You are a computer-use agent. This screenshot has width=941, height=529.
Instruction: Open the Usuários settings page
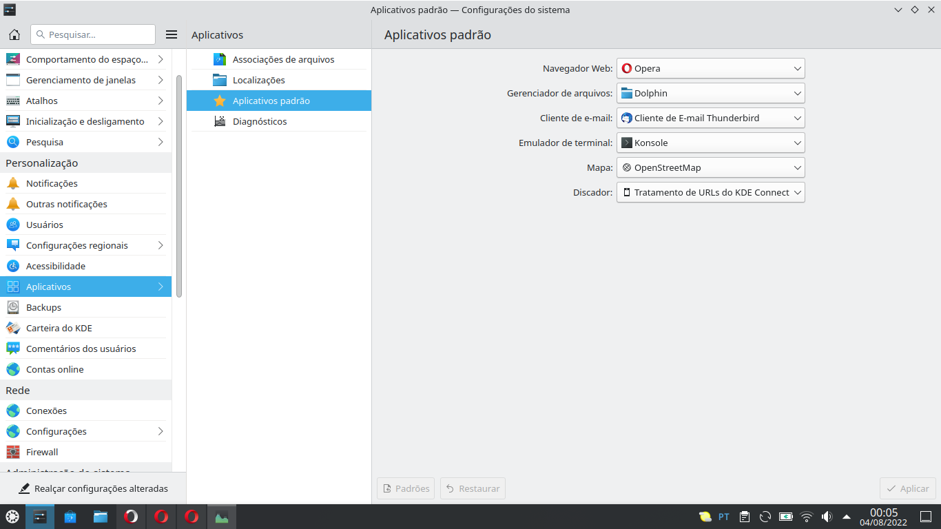[x=85, y=225]
